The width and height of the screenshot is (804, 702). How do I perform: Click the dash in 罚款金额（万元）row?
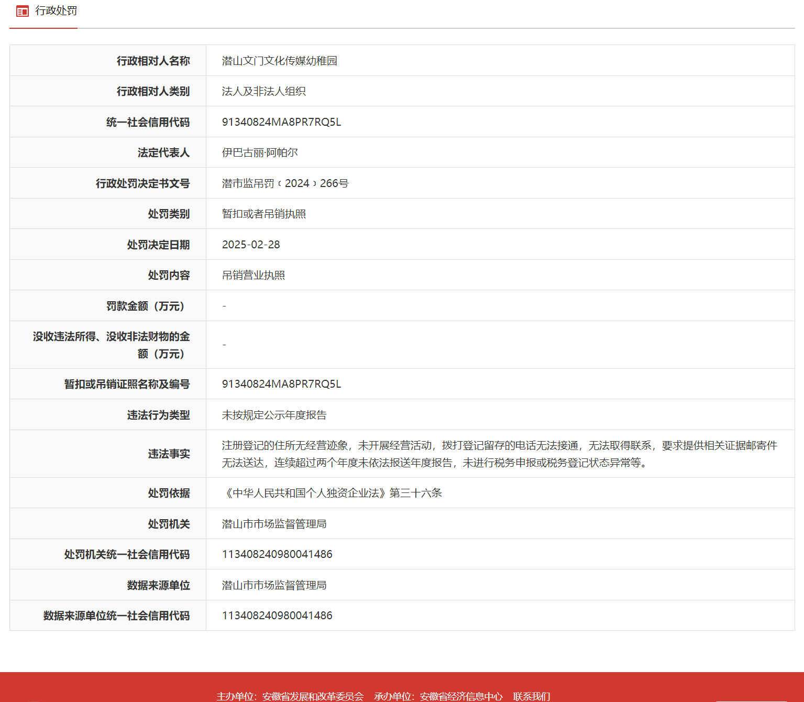(x=224, y=305)
